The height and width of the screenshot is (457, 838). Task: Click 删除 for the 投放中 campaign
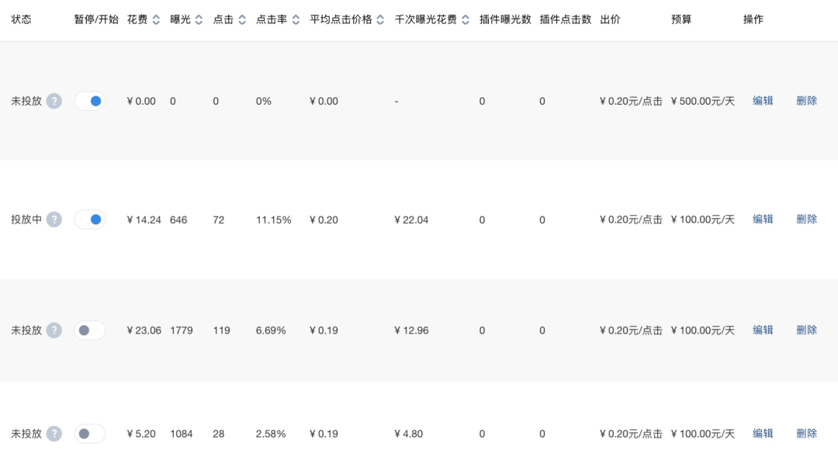click(806, 220)
